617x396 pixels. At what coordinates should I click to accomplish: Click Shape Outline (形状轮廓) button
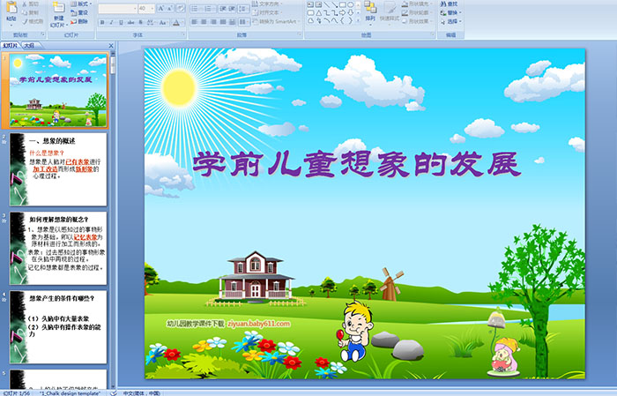(x=418, y=12)
